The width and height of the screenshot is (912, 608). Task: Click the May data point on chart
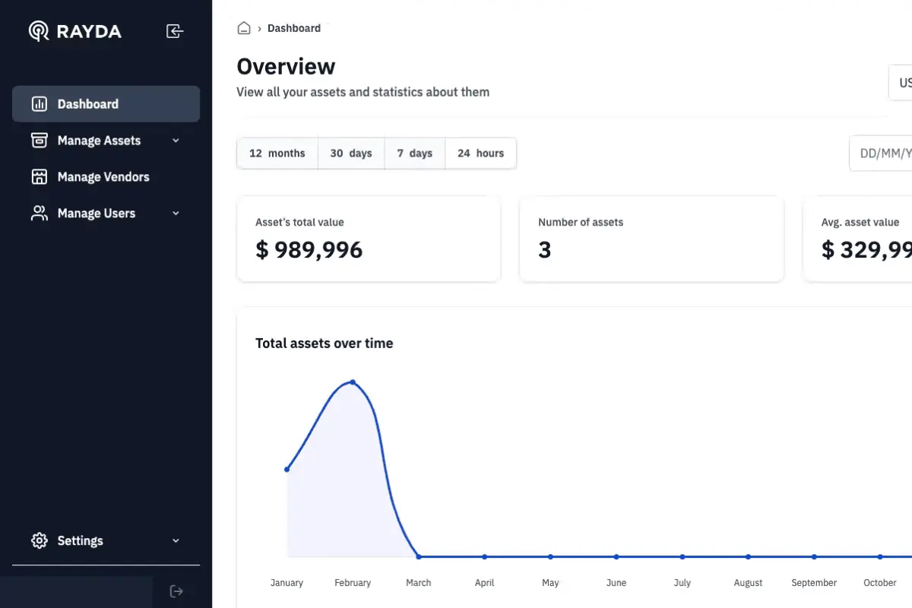coord(550,557)
